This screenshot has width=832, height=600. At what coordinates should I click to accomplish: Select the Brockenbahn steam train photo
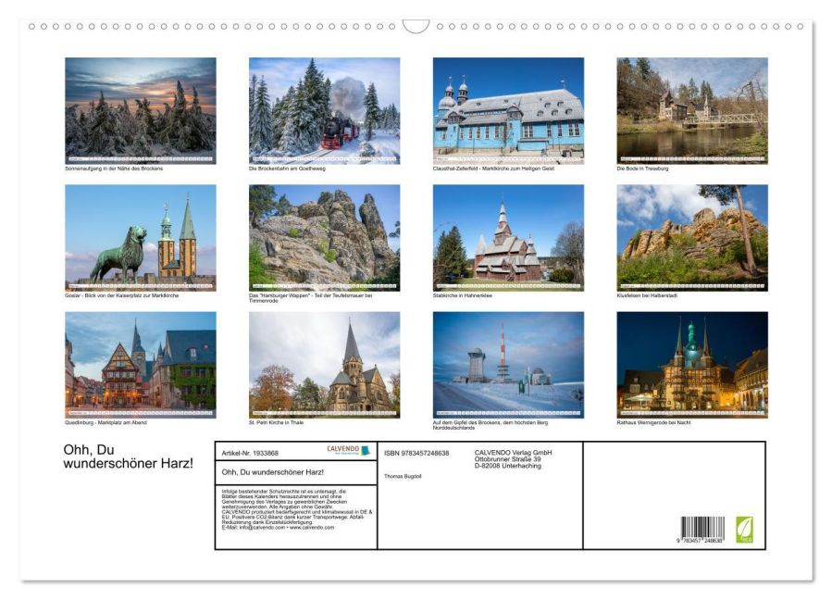[324, 110]
